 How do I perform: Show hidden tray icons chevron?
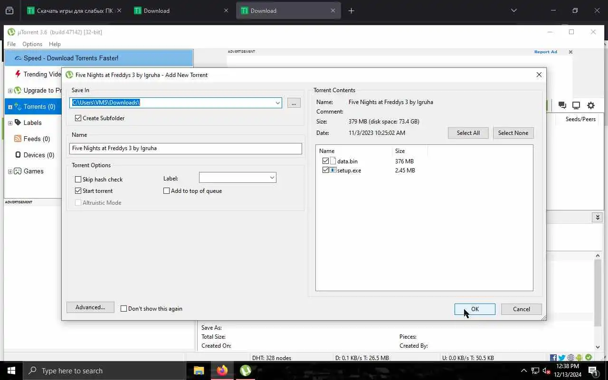tap(524, 370)
